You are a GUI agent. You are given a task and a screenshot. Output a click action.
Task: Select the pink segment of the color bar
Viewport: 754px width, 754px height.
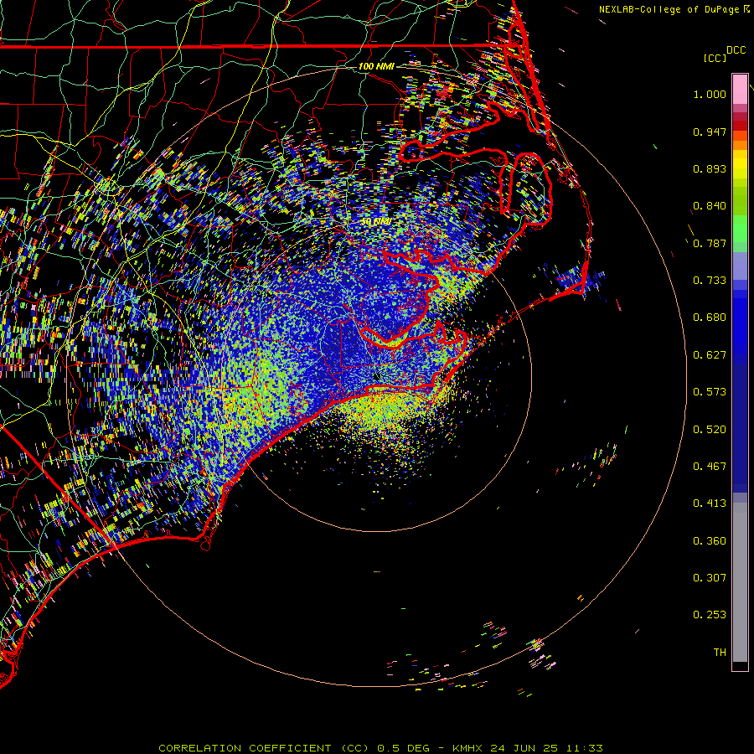click(740, 90)
